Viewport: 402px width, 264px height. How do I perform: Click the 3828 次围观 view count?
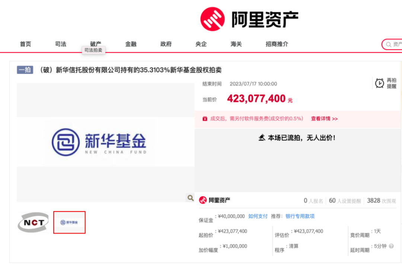(382, 201)
